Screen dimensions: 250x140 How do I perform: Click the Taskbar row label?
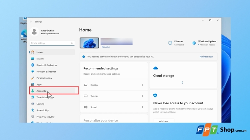coord(94,96)
